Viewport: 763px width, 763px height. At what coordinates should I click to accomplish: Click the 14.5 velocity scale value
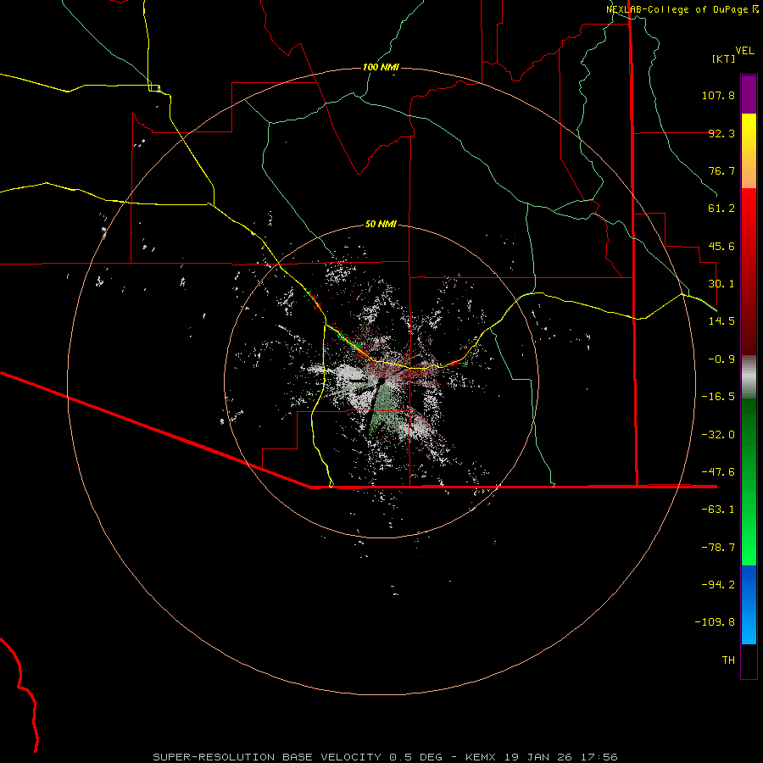coord(721,321)
